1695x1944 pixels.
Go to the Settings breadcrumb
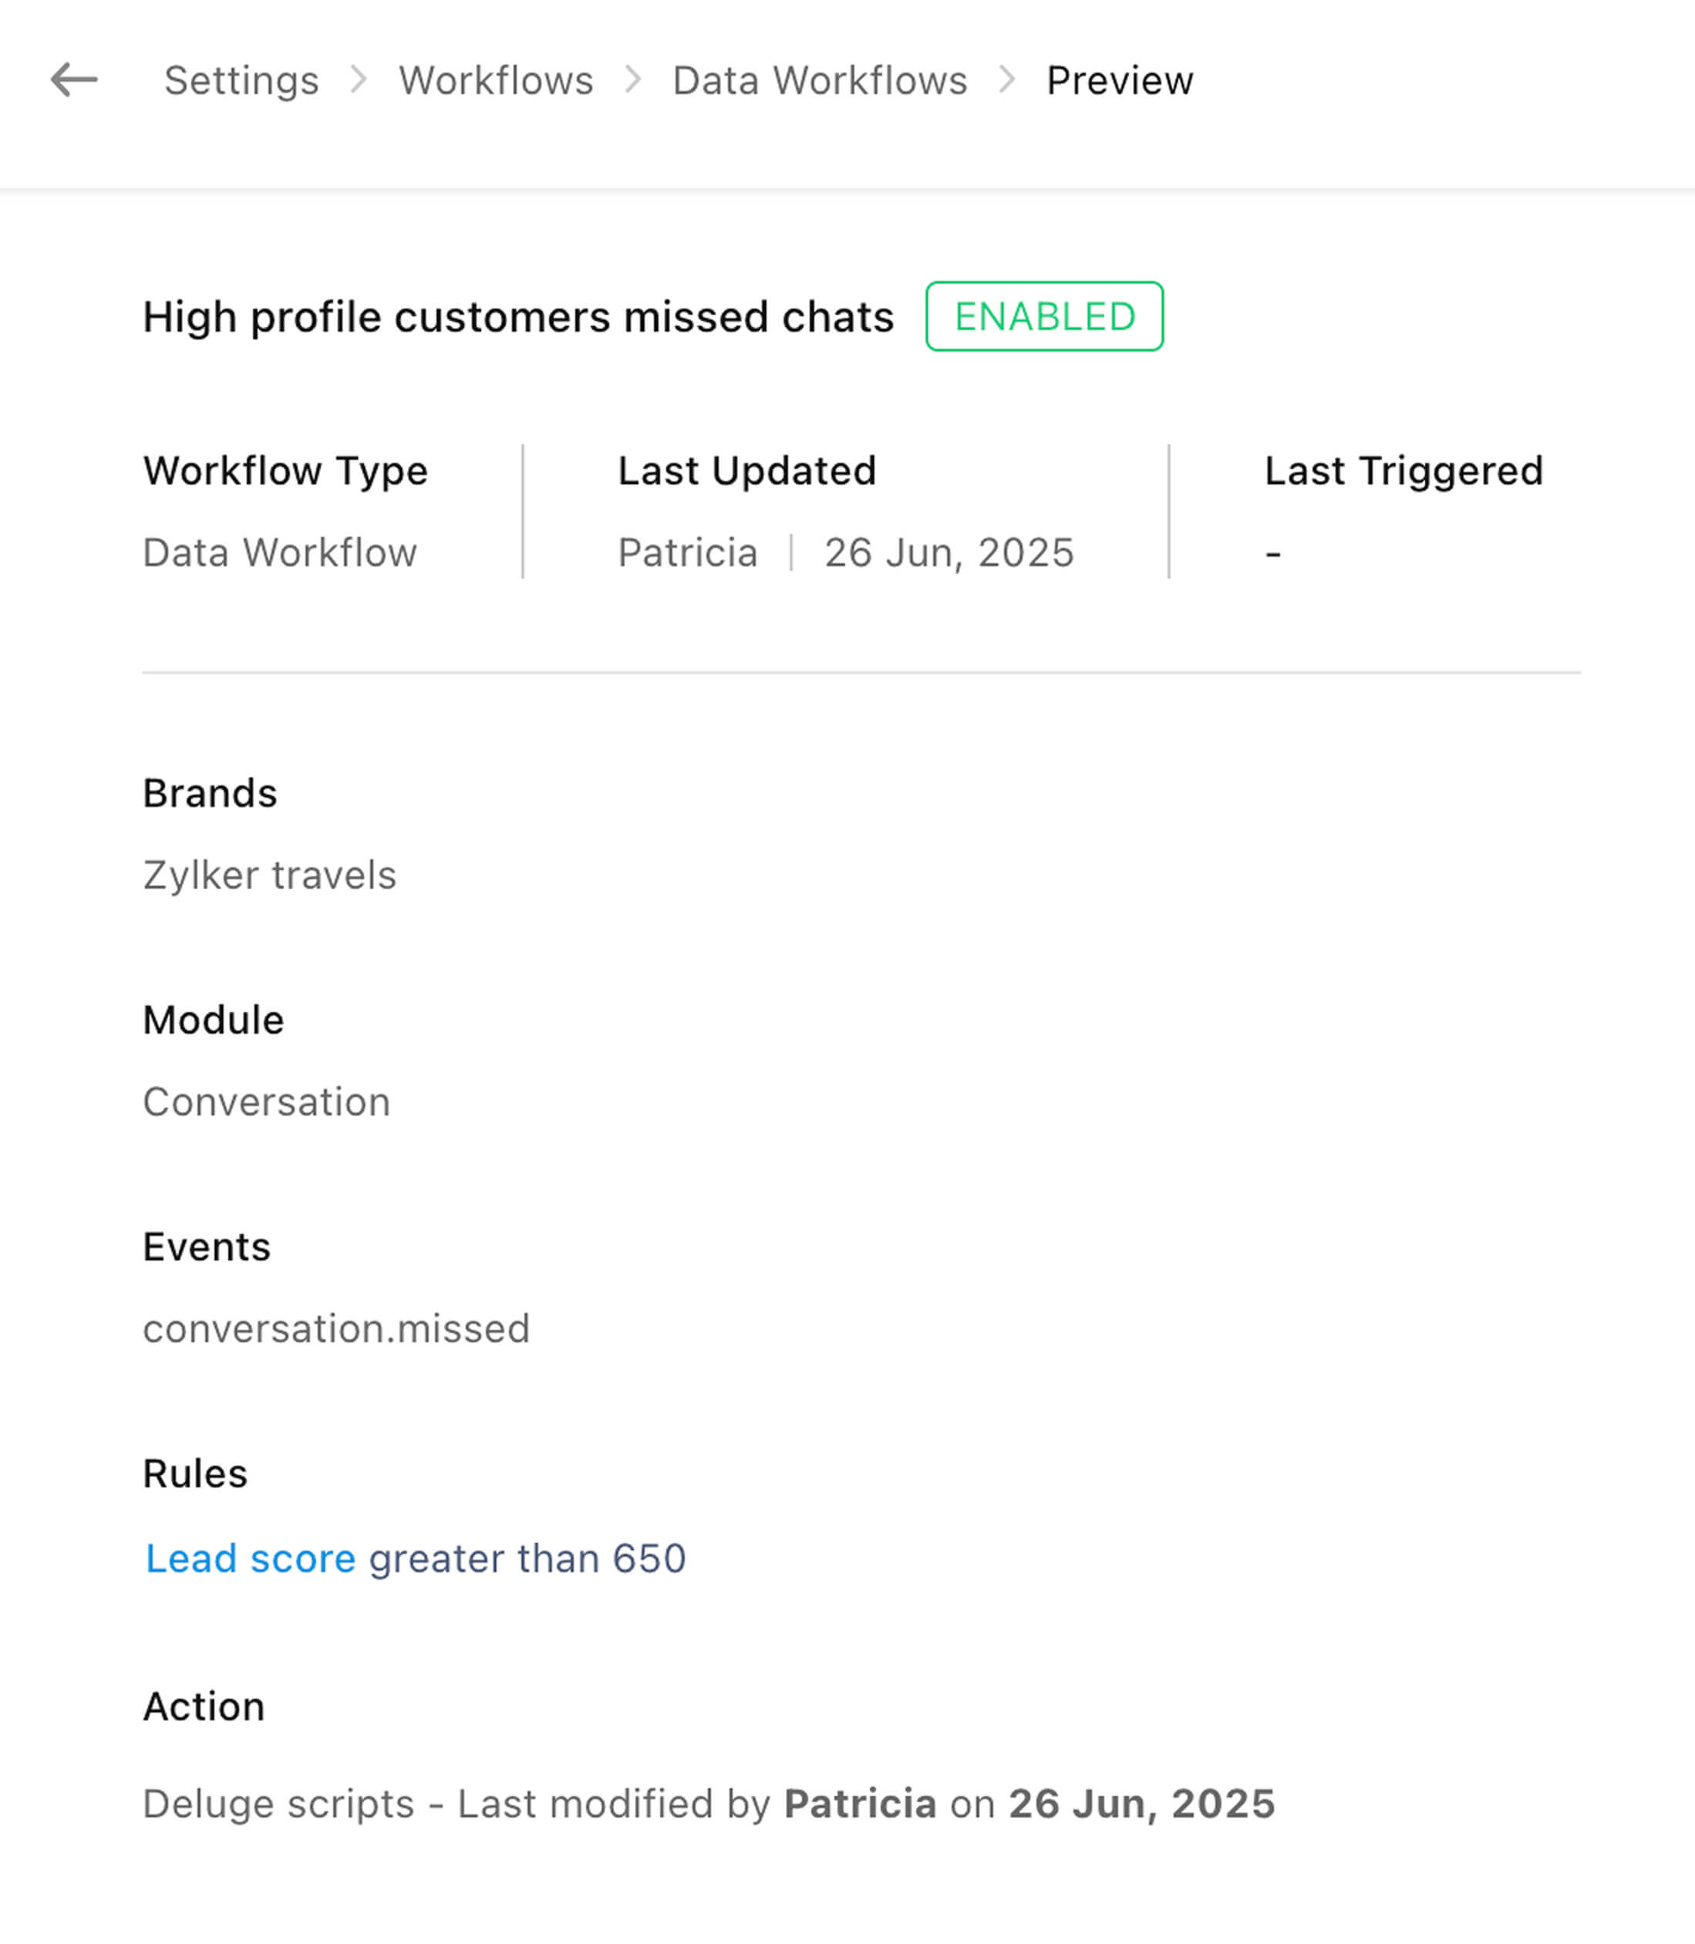coord(241,80)
